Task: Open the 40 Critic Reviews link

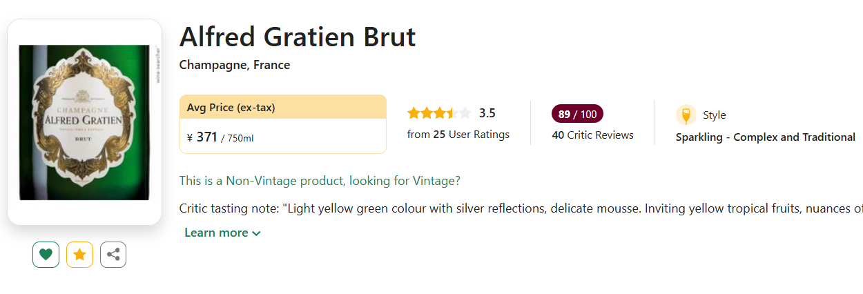Action: [x=592, y=135]
